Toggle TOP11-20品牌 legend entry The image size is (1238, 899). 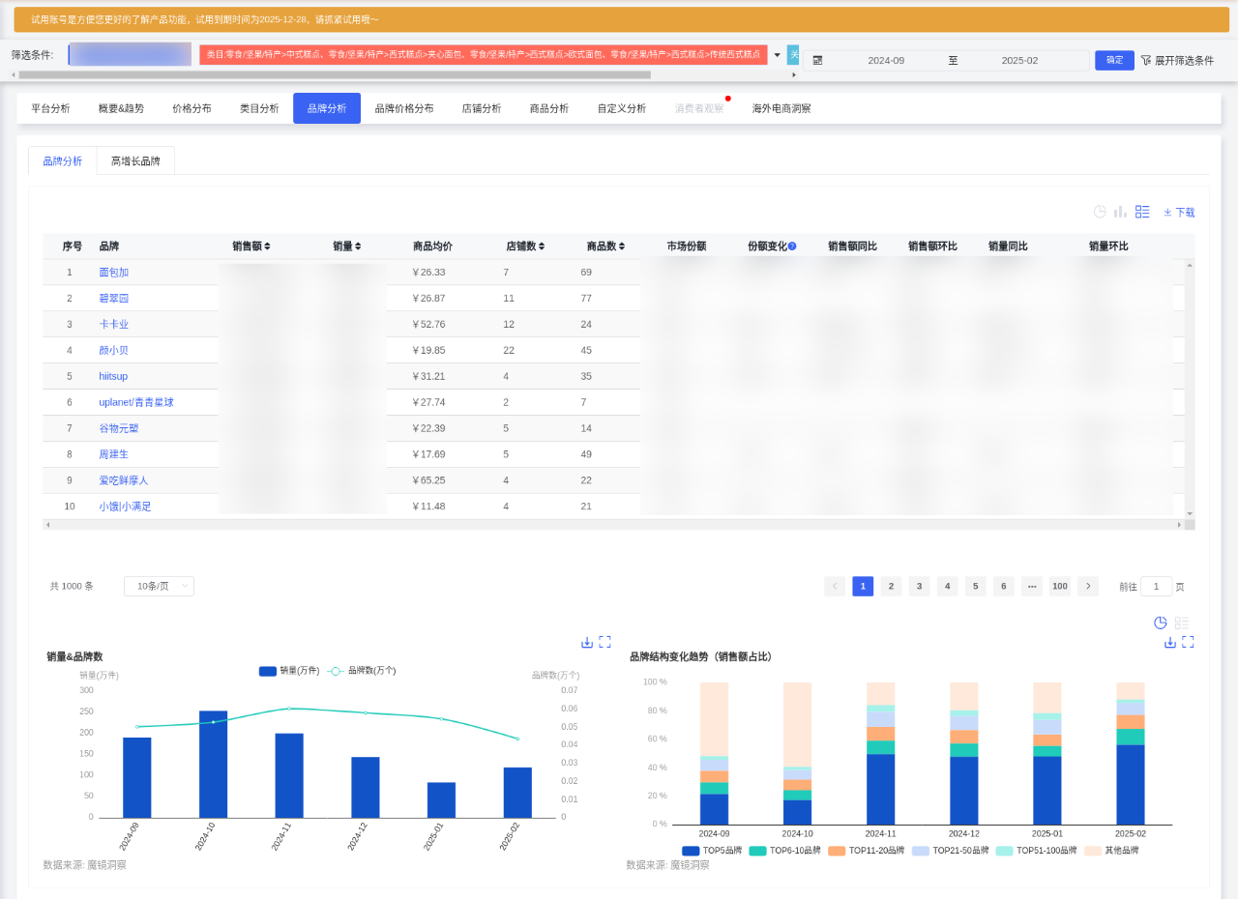click(x=867, y=851)
